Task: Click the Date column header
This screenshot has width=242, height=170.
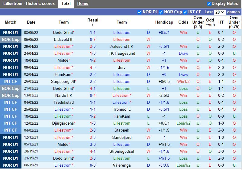Action: [31, 22]
